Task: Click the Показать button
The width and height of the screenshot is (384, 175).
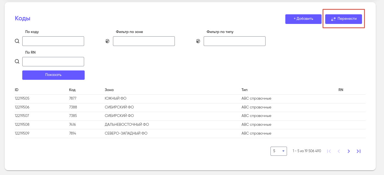Action: (53, 75)
